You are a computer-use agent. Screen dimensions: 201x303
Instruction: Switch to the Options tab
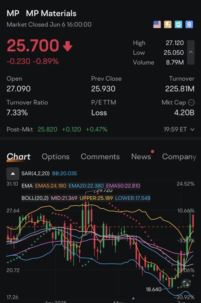tap(55, 157)
